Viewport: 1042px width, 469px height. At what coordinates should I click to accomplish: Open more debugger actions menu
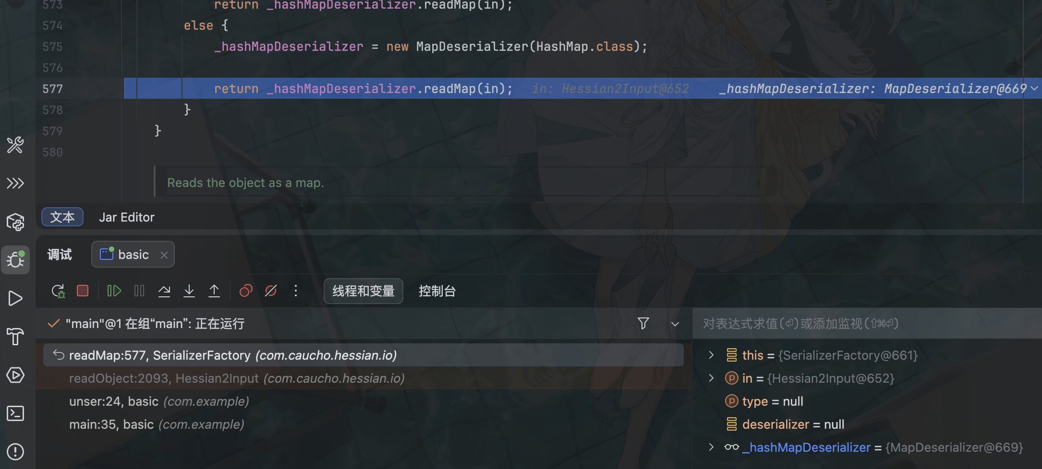click(x=296, y=291)
